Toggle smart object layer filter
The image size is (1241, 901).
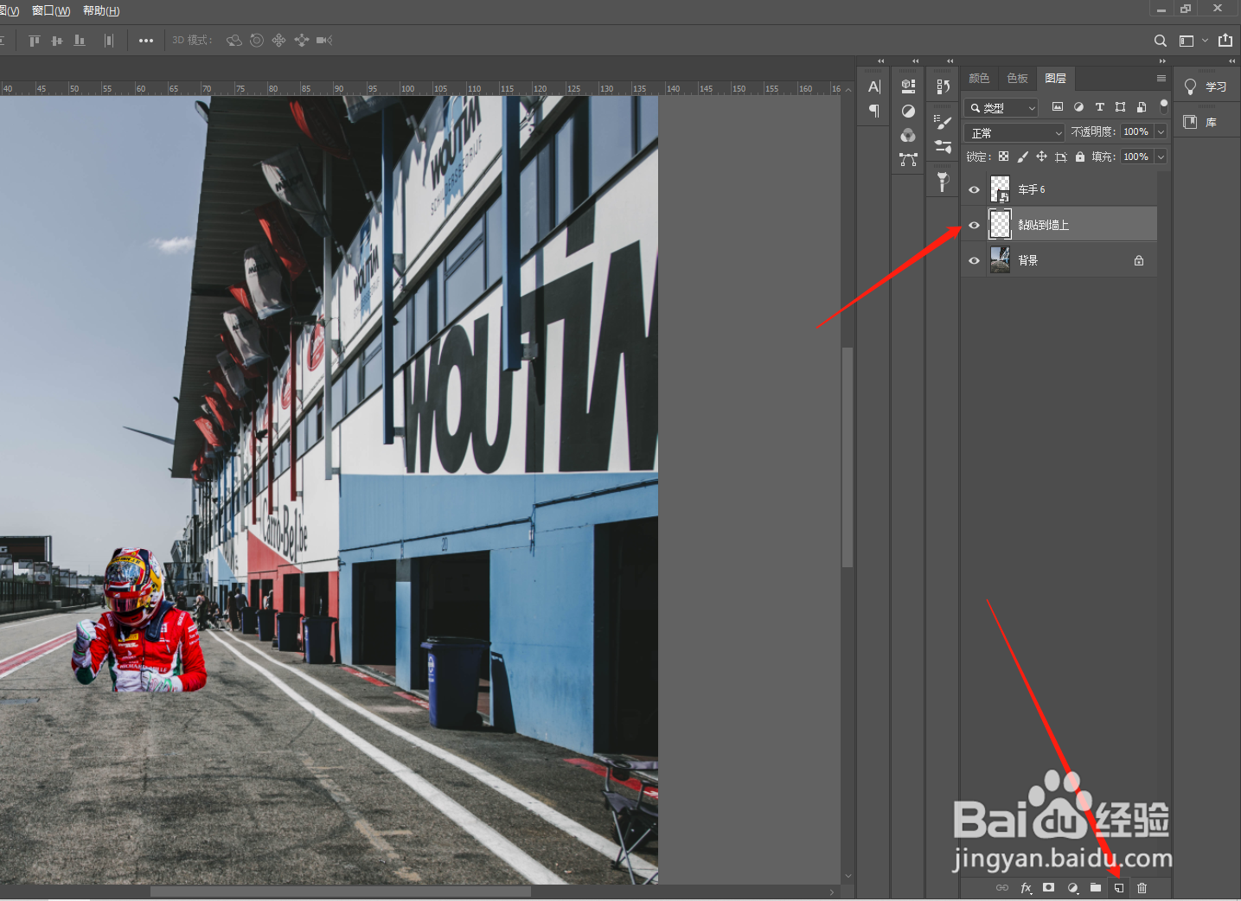pos(1142,107)
